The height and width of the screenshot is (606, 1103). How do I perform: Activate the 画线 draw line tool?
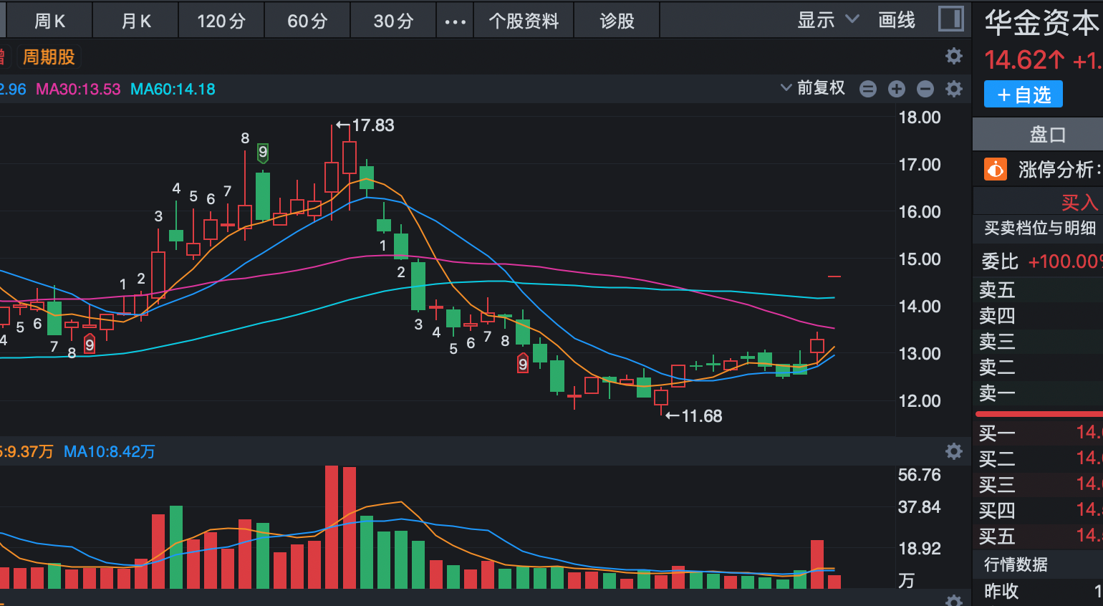click(897, 20)
